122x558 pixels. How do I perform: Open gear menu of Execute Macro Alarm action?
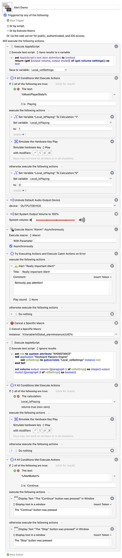116,229
